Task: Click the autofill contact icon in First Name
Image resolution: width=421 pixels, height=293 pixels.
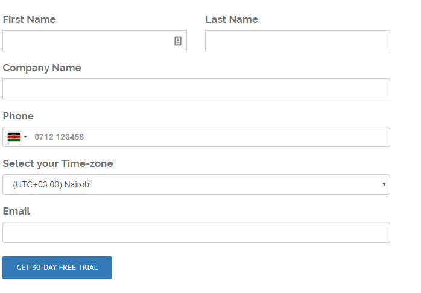Action: 178,41
